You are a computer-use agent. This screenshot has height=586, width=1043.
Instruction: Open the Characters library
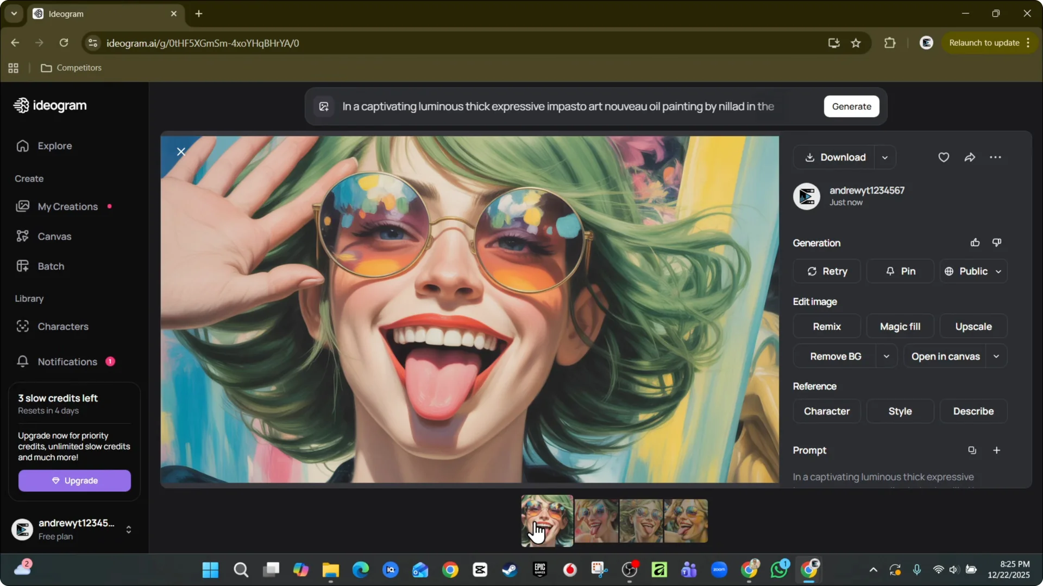63,326
